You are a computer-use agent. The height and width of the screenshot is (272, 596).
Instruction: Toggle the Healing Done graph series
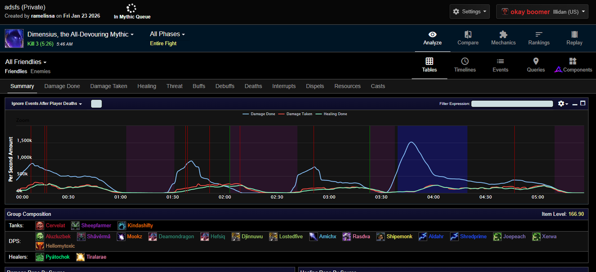tap(331, 114)
